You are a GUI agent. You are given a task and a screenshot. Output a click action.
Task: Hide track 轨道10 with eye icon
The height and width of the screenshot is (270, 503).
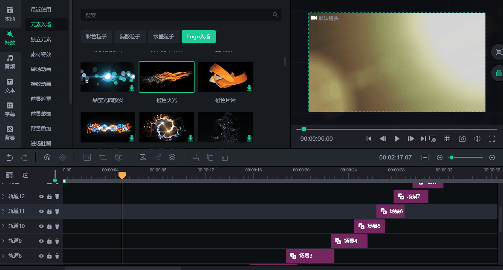41,226
